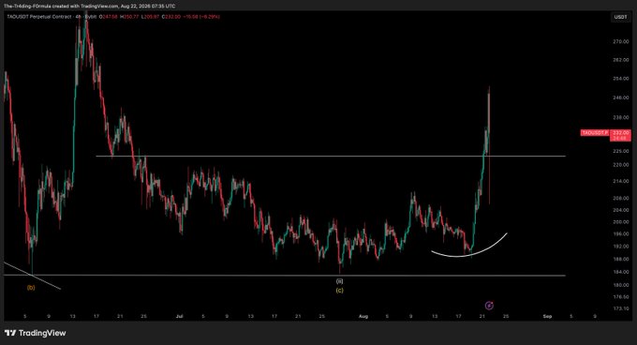
Task: Click the Aug label on the time axis
Action: (363, 316)
